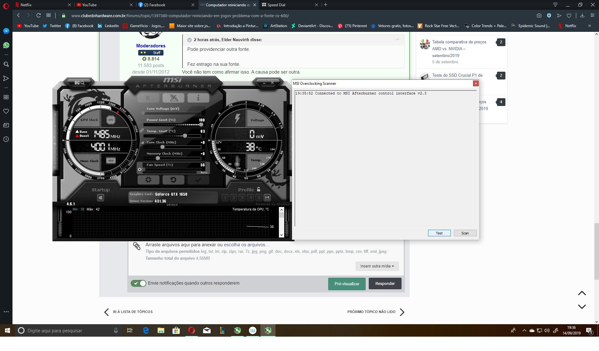599x351 pixels.
Task: Click the core clock curve editor icon
Action: click(143, 142)
